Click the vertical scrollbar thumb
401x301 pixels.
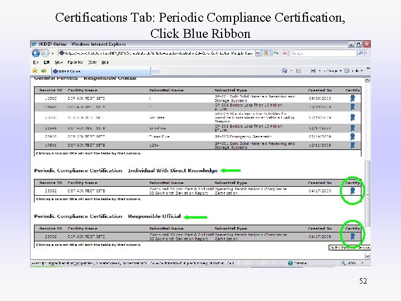pos(367,193)
